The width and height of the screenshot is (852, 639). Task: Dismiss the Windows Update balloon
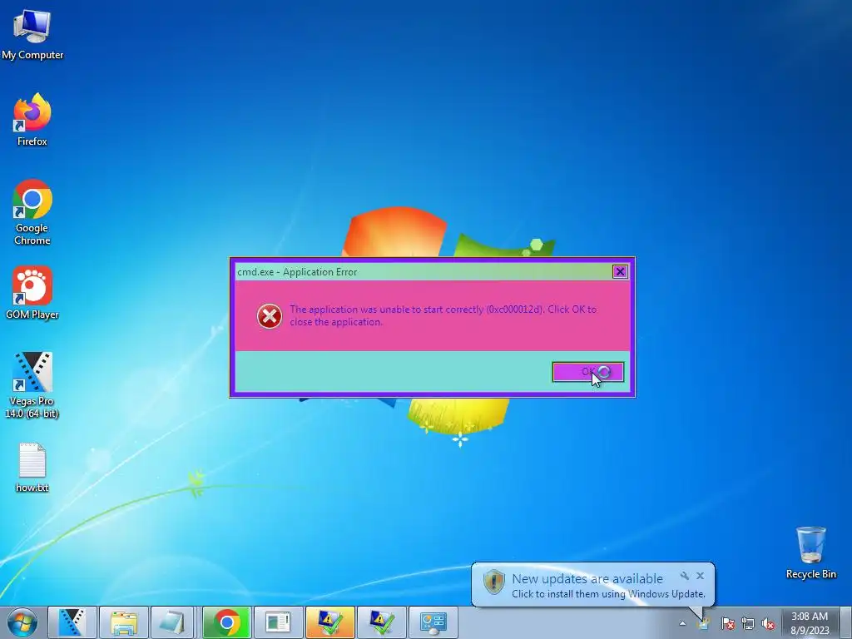coord(700,576)
